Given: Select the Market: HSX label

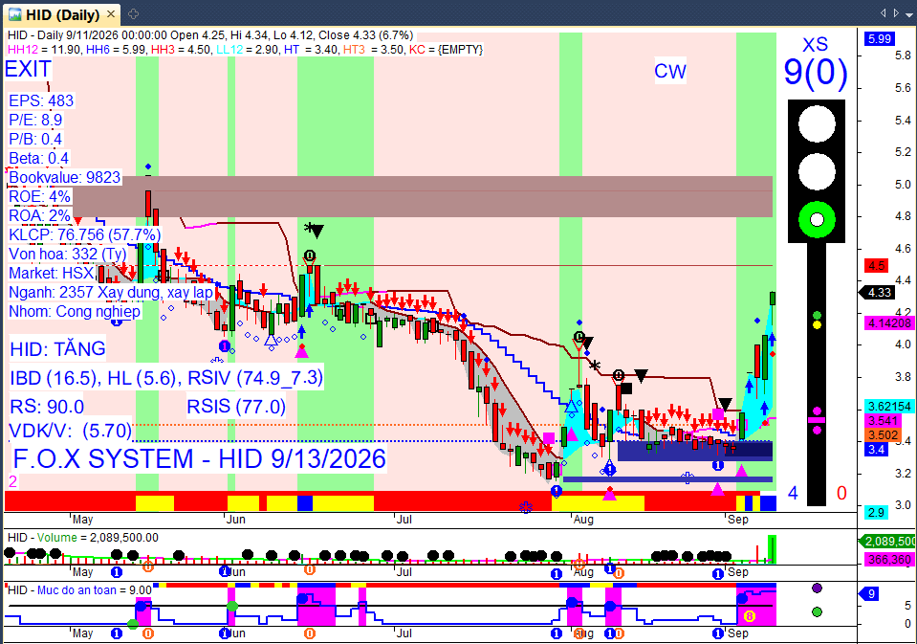Looking at the screenshot, I should pyautogui.click(x=52, y=274).
